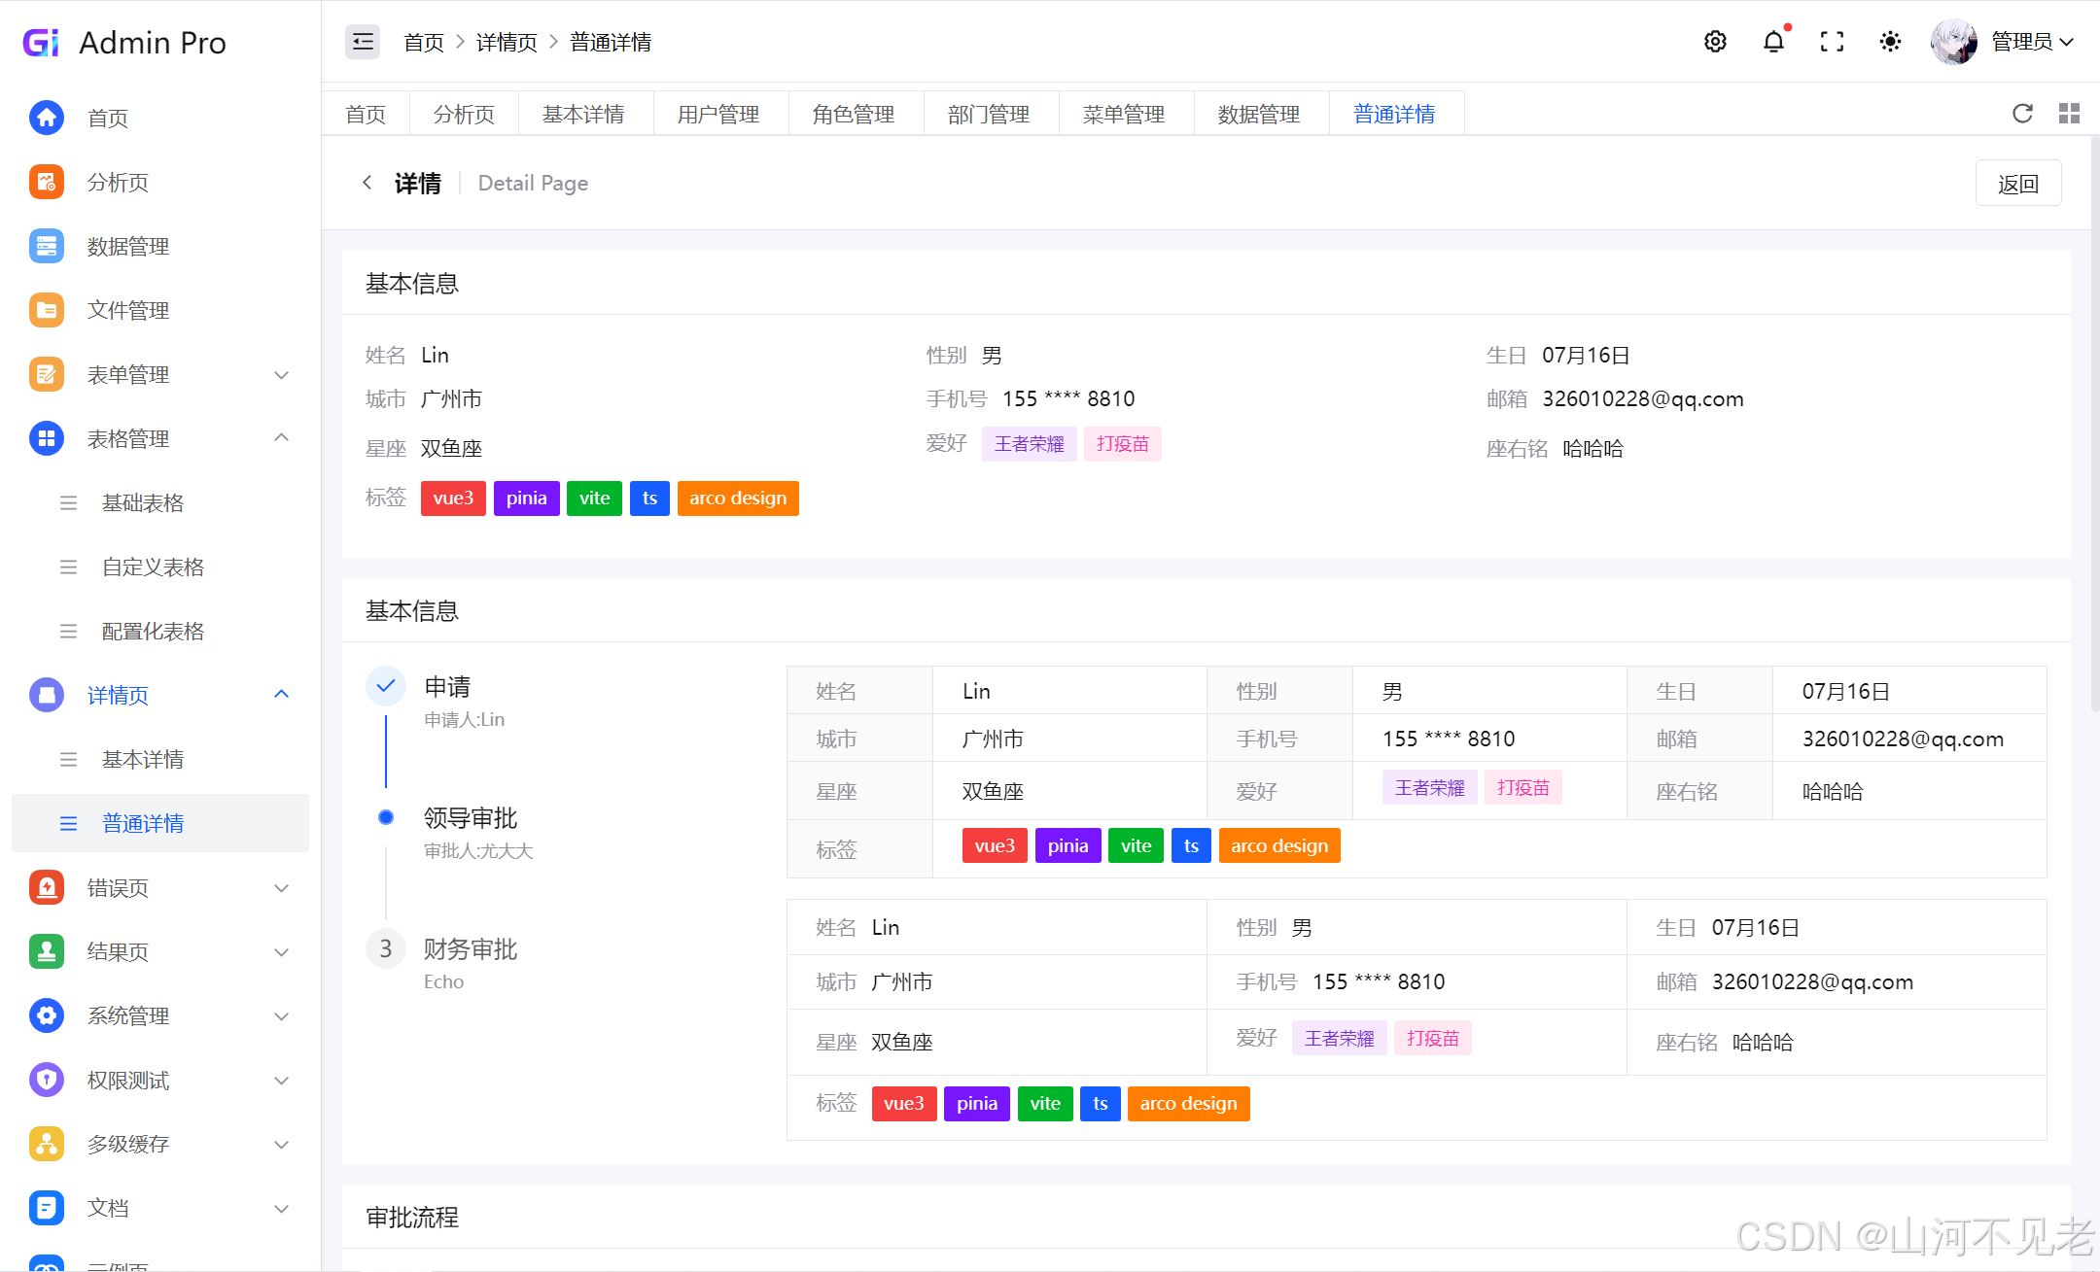Switch to the 用户管理 tab
The image size is (2100, 1272).
point(718,114)
